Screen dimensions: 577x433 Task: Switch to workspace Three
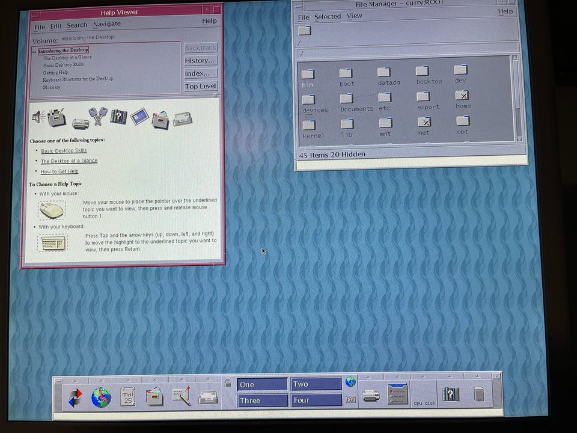[262, 401]
